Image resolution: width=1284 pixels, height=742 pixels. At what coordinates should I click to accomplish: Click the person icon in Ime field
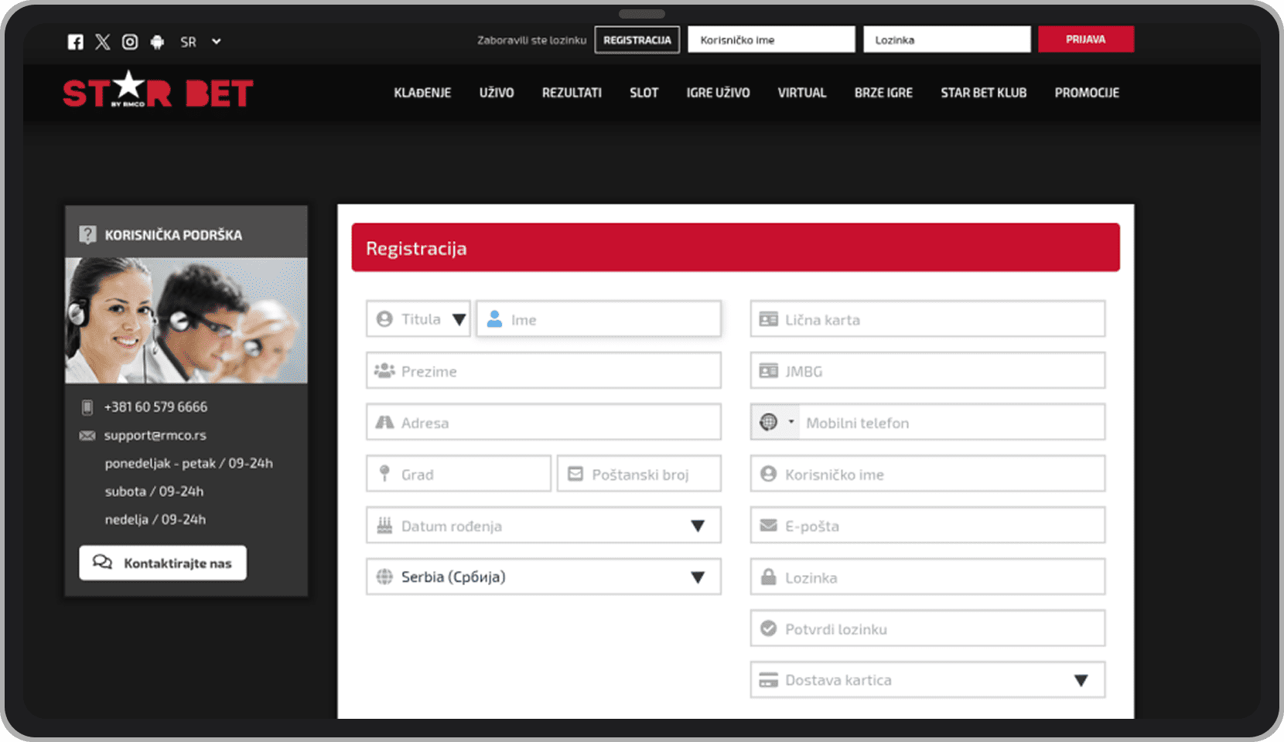495,318
